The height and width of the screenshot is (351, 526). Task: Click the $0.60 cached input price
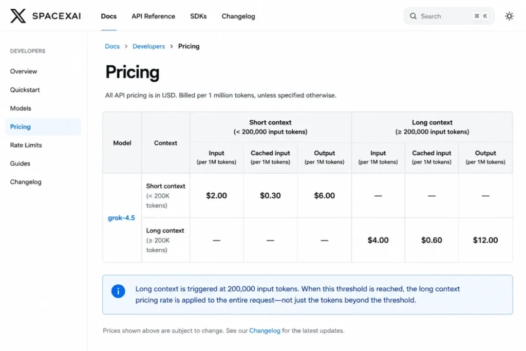[431, 240]
